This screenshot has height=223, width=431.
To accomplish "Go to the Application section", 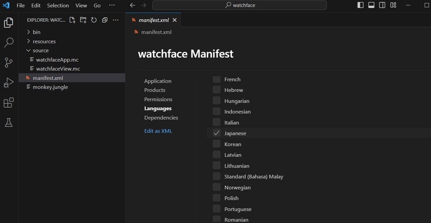I will click(x=158, y=81).
